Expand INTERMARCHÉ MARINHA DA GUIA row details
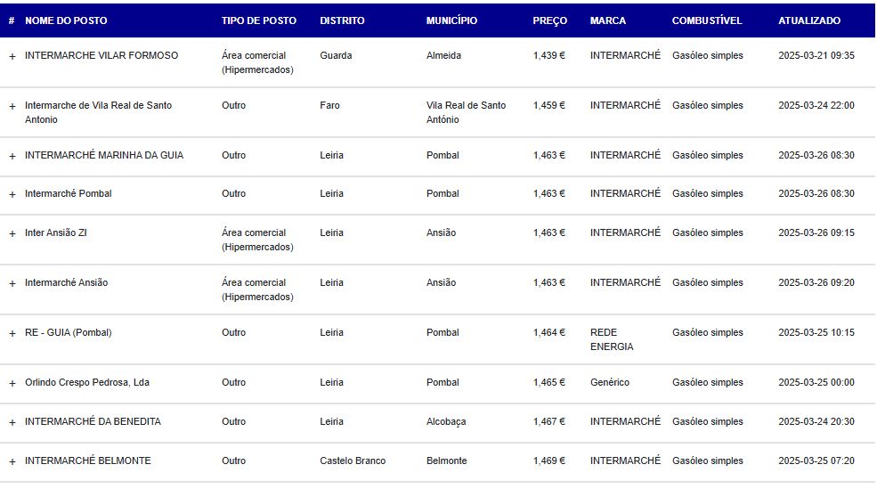The image size is (877, 489). coord(12,156)
